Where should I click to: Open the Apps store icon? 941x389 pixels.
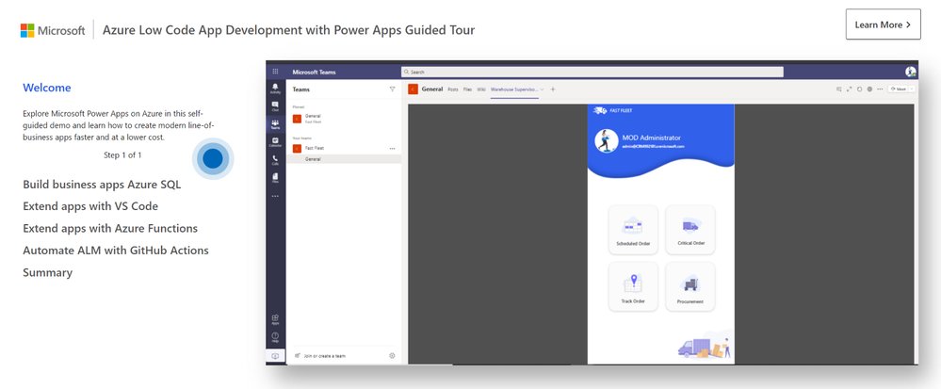(x=275, y=319)
